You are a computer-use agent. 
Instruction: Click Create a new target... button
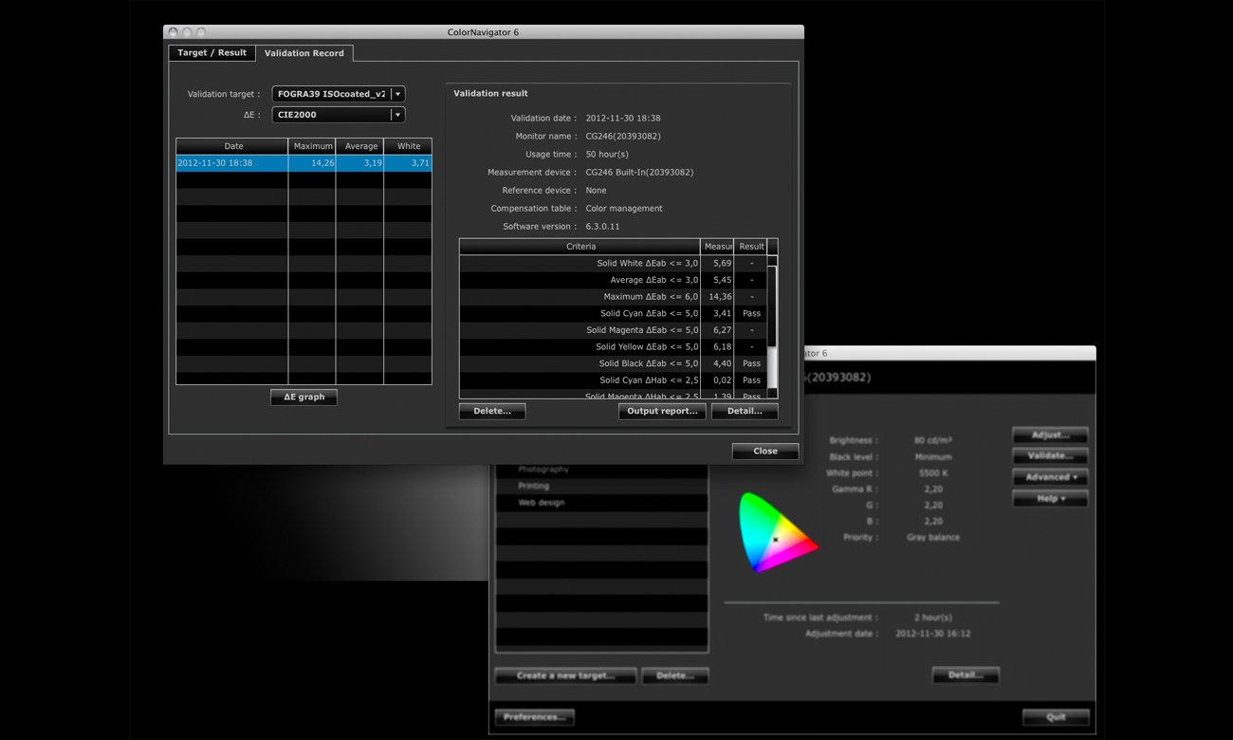pos(565,675)
